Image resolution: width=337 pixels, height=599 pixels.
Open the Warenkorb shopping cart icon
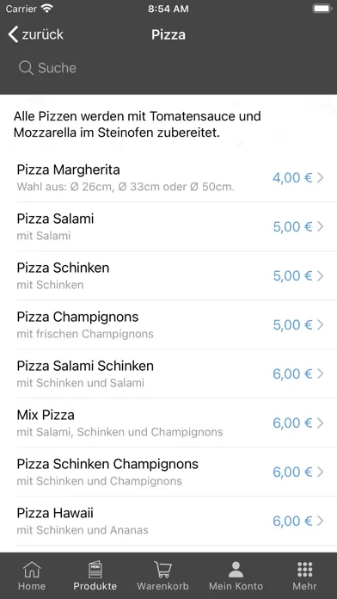click(163, 569)
